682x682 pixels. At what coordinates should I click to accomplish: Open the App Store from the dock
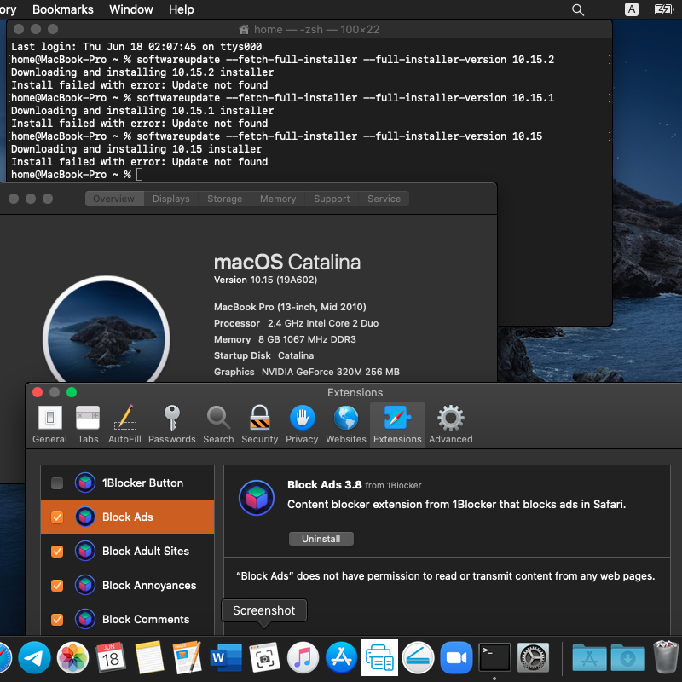coord(341,657)
